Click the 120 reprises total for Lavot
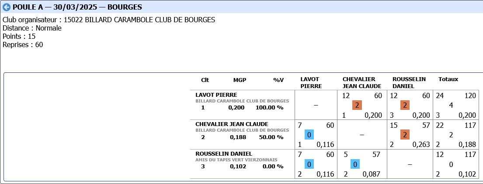 [x=470, y=96]
